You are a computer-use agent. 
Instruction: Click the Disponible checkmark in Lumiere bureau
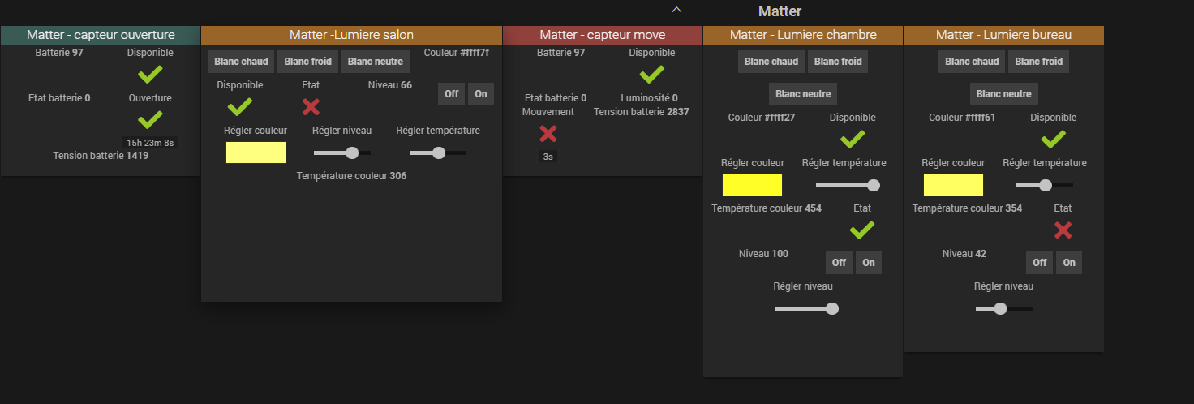pyautogui.click(x=1053, y=140)
